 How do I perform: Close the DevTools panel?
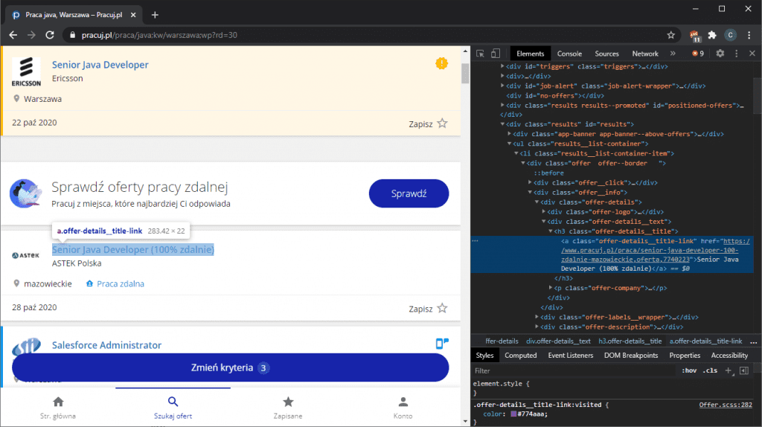752,54
